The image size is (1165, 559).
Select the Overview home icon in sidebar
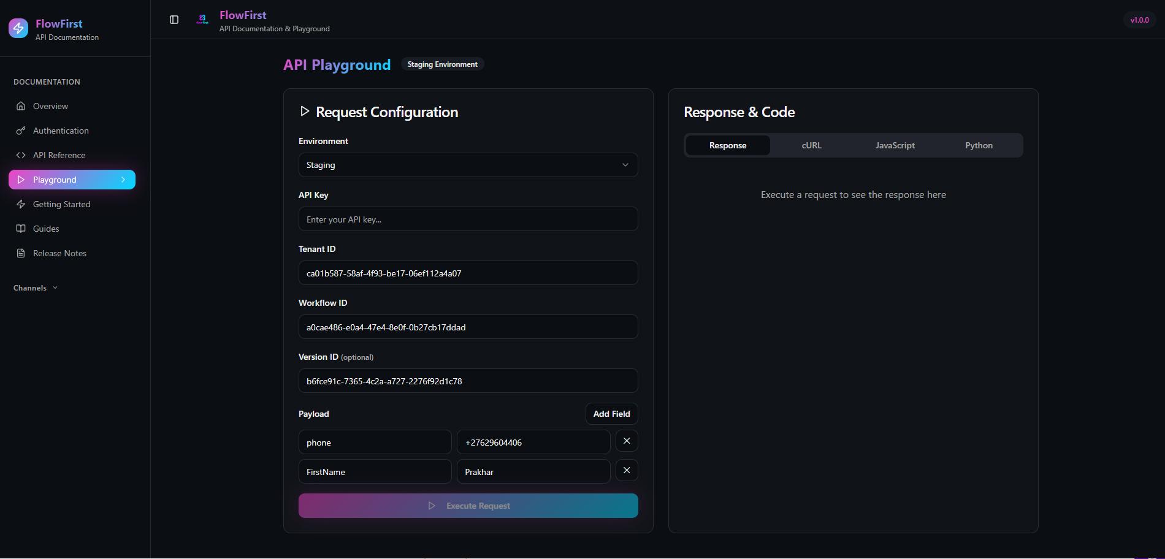21,105
